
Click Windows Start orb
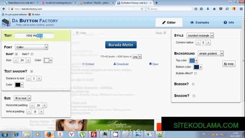[5, 135]
